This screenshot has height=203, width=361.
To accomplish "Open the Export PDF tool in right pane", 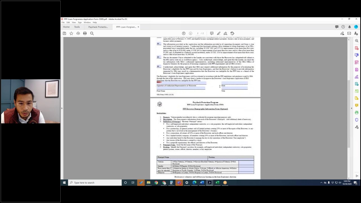I will coord(357,55).
